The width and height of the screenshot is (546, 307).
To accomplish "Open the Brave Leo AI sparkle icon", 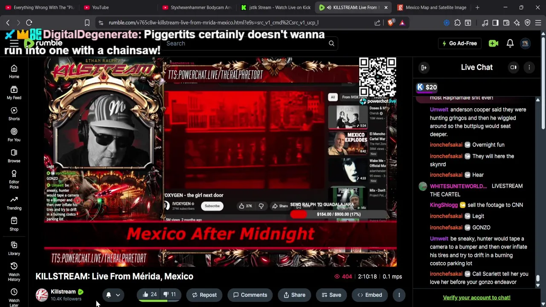I will click(517, 23).
